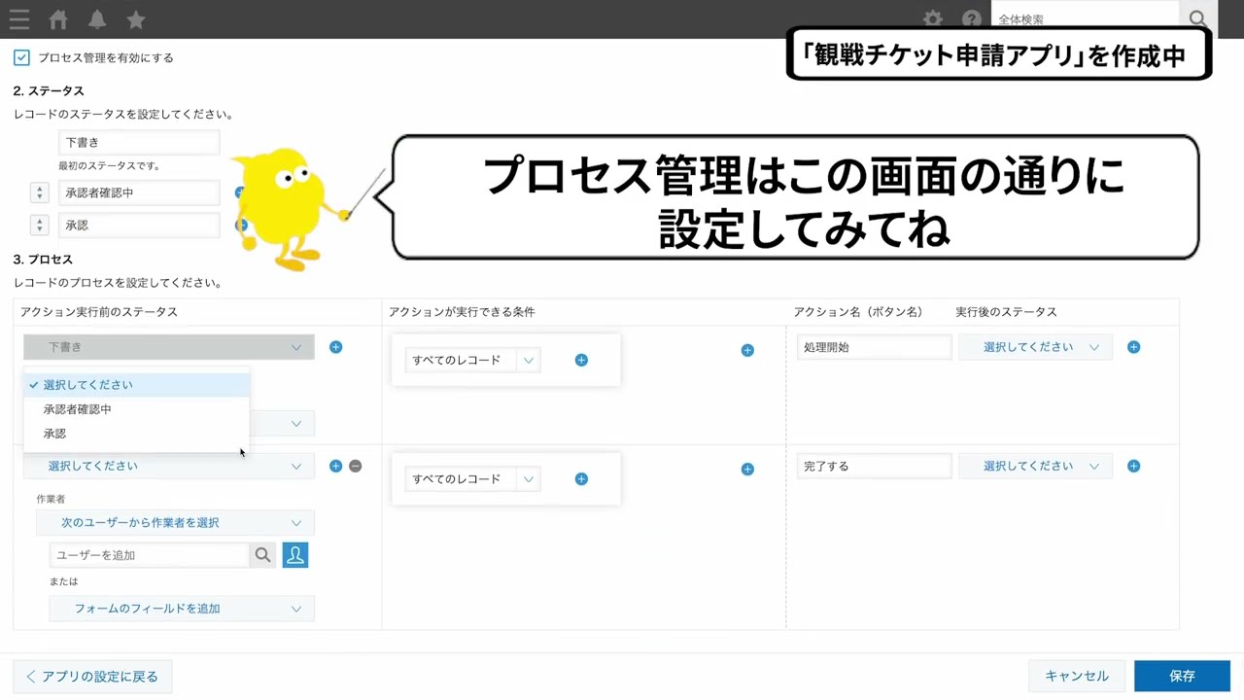Image resolution: width=1244 pixels, height=700 pixels.
Task: Open すべてのレコード dropdown in 処理開始 row
Action: 472,360
